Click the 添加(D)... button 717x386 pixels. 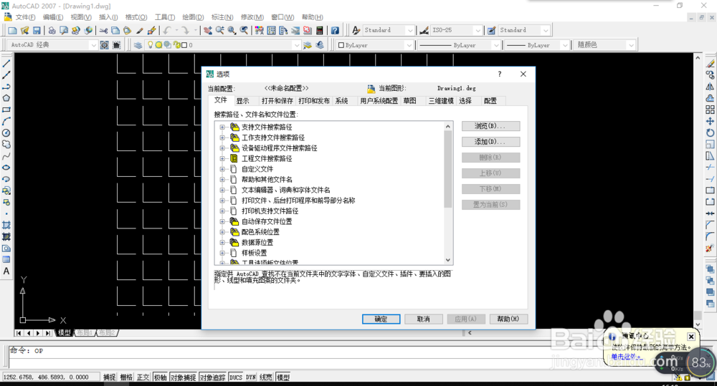coord(490,142)
